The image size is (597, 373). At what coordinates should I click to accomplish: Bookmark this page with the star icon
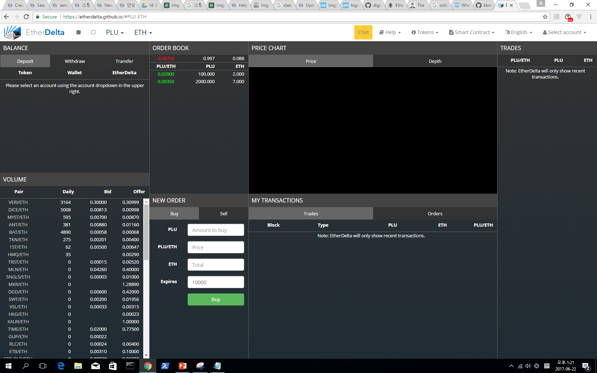pos(545,17)
